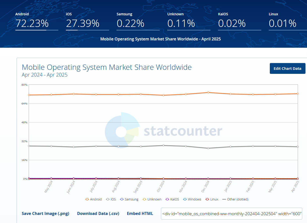Click the Linux 0.01% stat
Viewport: 307px width, 223px height.
tap(288, 21)
